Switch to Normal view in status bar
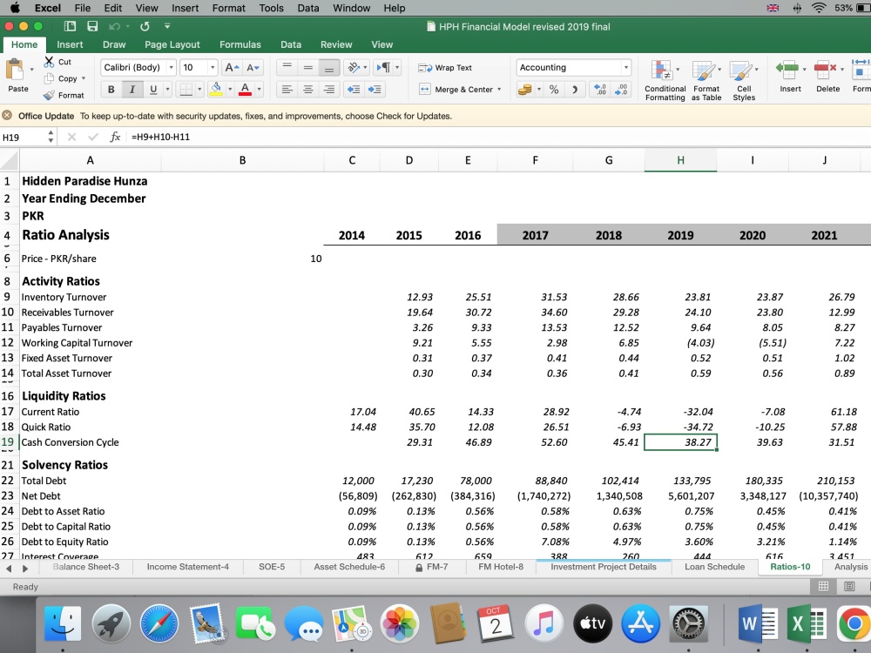 (824, 586)
